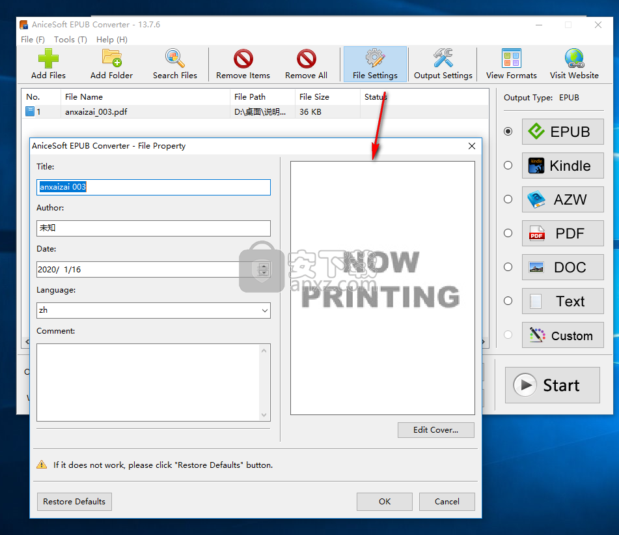Click inside the Author input field
619x535 pixels.
point(154,228)
